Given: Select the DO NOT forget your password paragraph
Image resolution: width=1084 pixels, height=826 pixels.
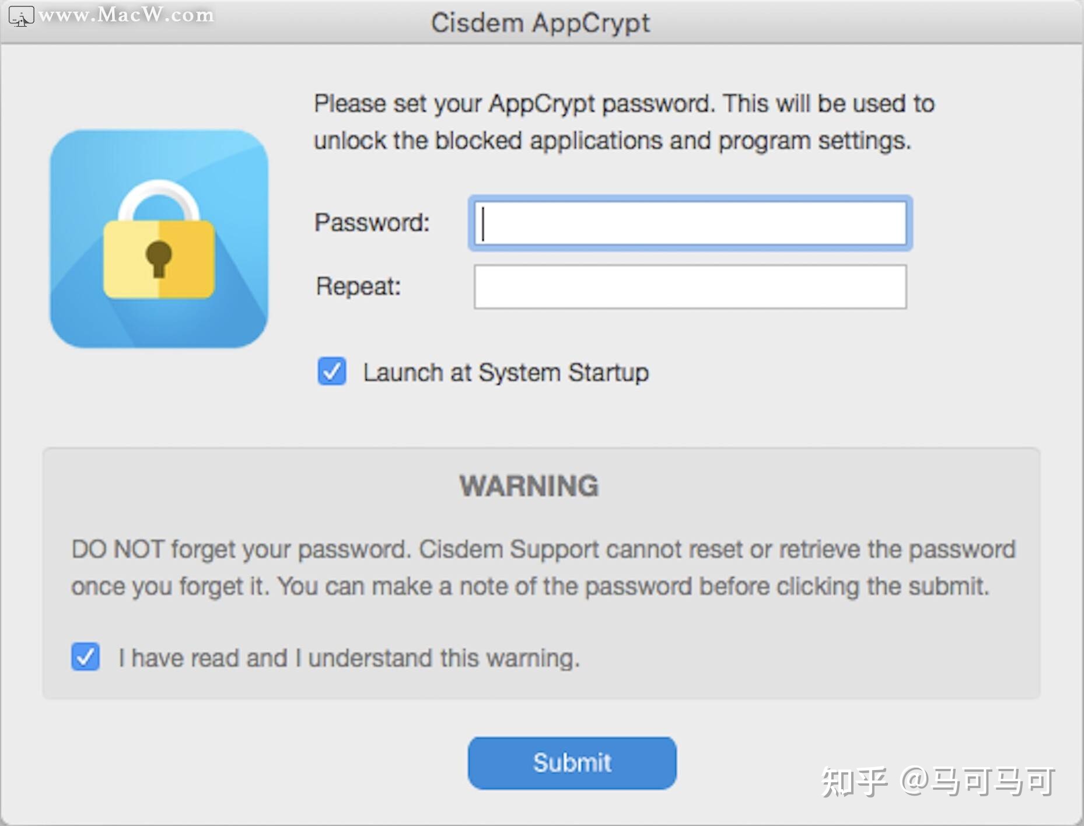Looking at the screenshot, I should click(543, 568).
